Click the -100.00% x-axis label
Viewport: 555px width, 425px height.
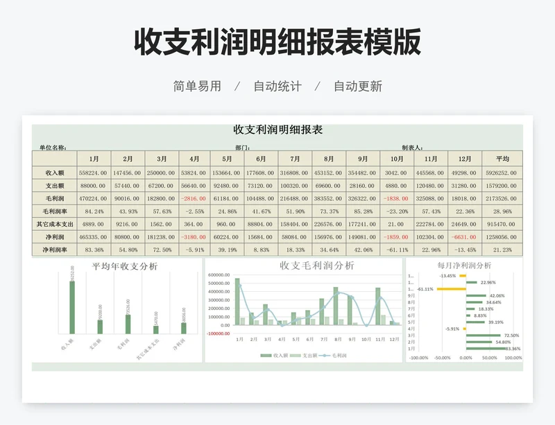pos(419,358)
